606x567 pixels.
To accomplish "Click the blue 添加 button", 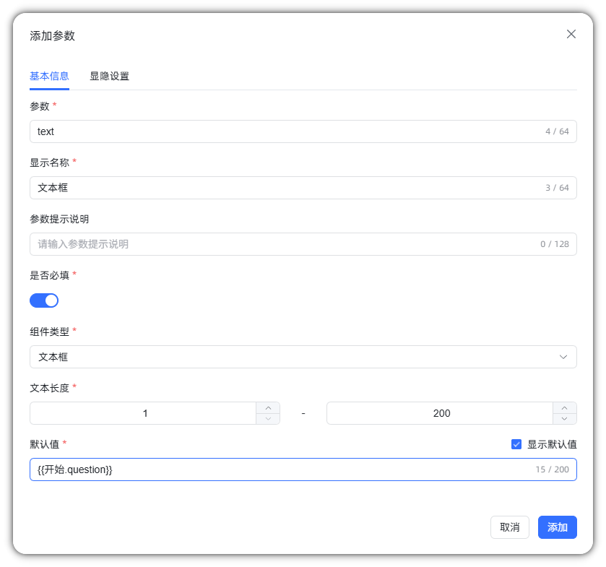I will point(558,527).
